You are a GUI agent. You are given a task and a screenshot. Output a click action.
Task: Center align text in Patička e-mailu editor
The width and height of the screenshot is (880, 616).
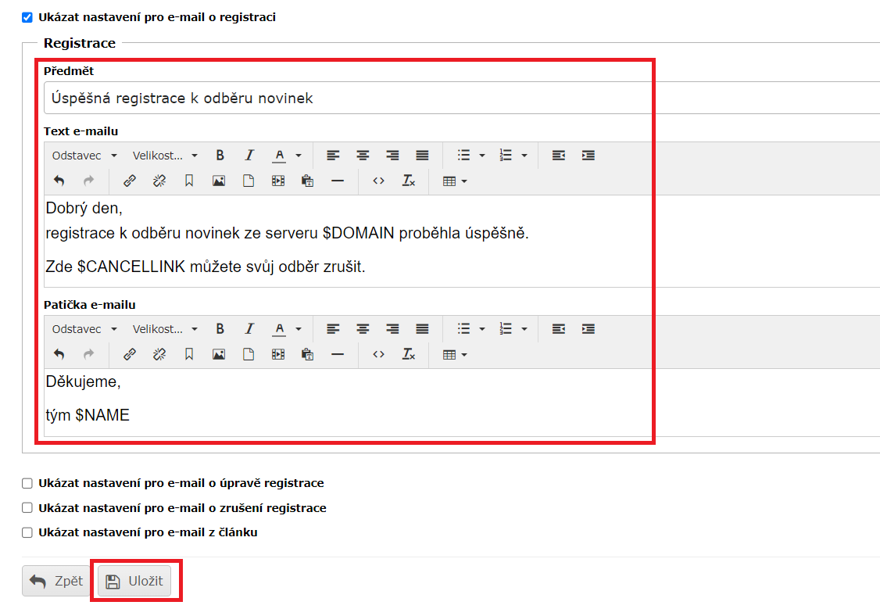point(363,329)
